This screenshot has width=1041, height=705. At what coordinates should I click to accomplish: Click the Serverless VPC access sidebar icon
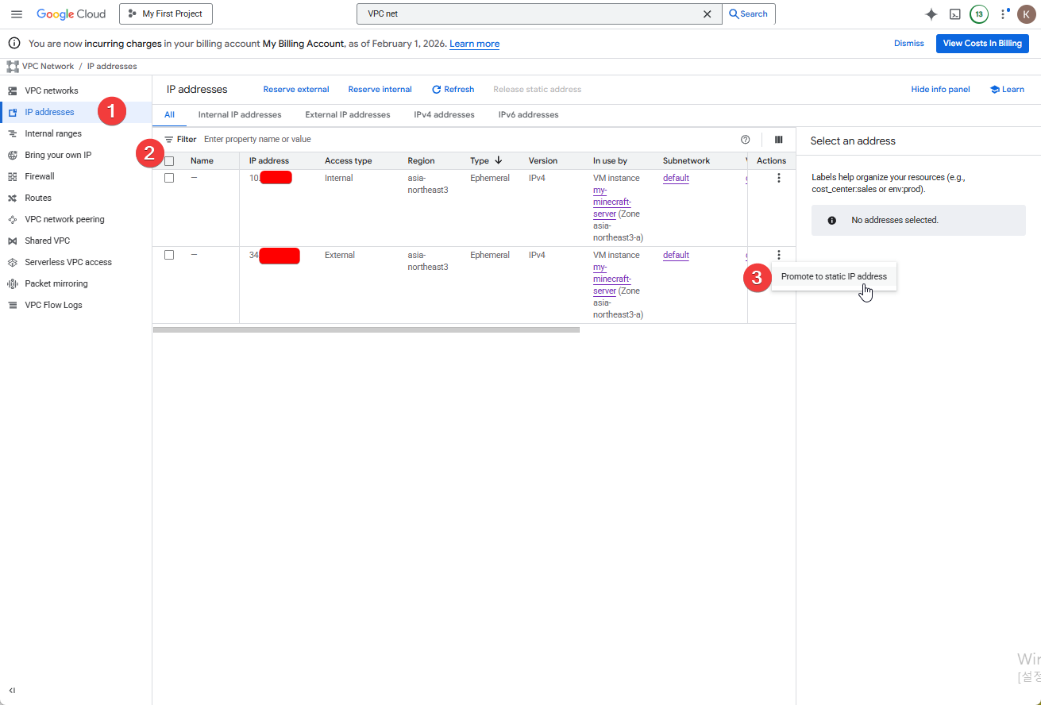tap(13, 263)
